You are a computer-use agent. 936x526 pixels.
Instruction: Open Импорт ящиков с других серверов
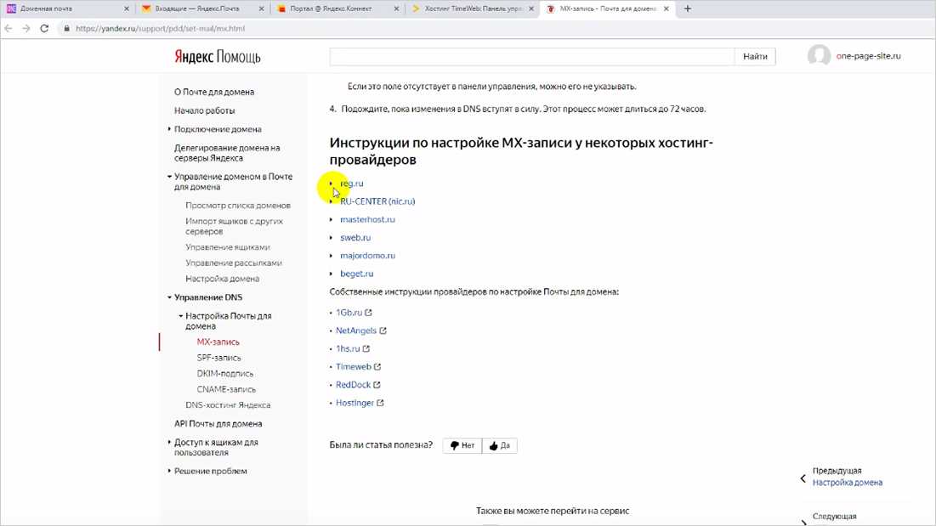(234, 226)
